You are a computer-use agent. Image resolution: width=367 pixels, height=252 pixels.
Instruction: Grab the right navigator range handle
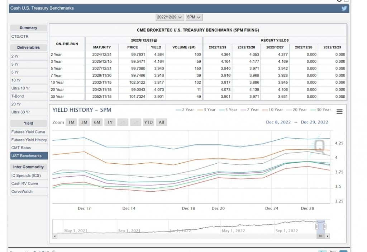[x=325, y=226]
